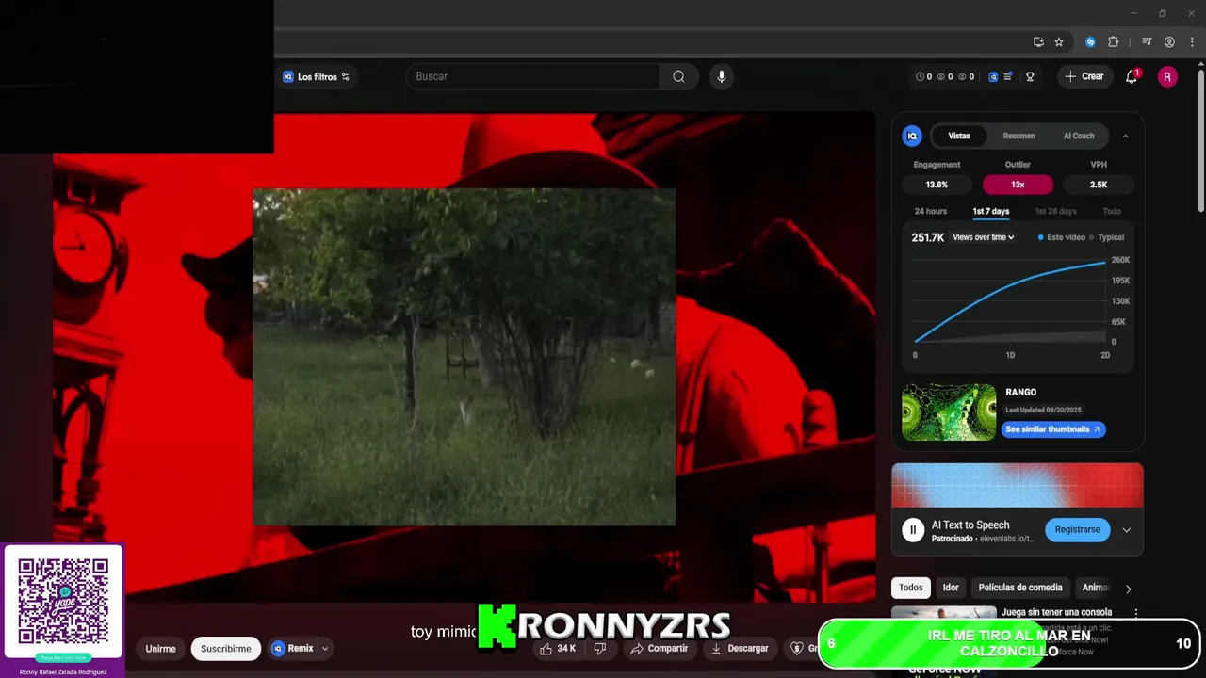Viewport: 1206px width, 678px height.
Task: Bookmark this page with the star icon
Action: coord(1059,41)
